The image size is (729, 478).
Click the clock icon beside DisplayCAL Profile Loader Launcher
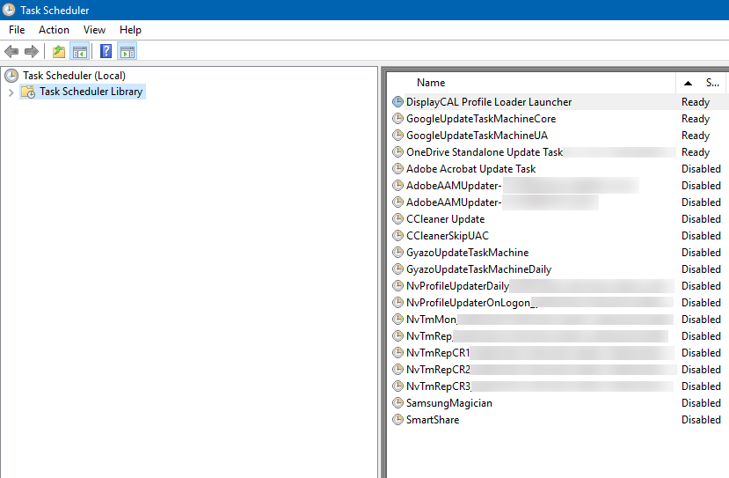click(x=397, y=102)
